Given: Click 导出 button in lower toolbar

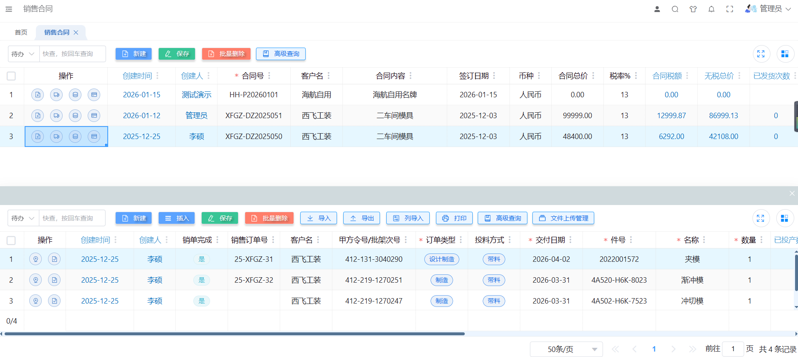Looking at the screenshot, I should click(x=362, y=218).
